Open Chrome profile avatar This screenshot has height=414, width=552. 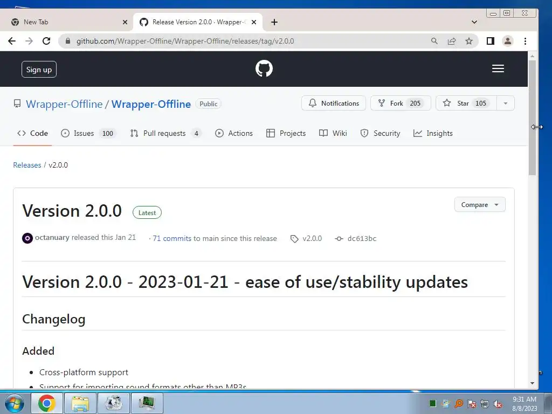[x=508, y=41]
